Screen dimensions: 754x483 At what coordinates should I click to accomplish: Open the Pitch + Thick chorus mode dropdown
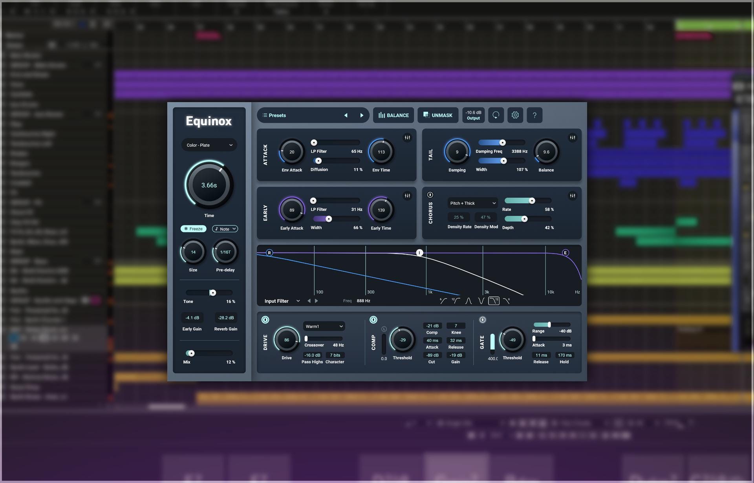[473, 203]
